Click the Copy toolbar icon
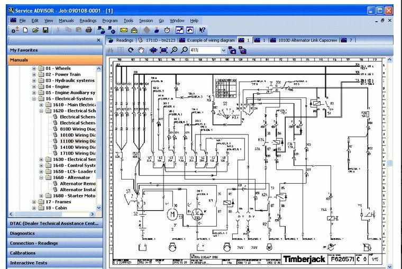This screenshot has height=269, width=402. tap(68, 30)
